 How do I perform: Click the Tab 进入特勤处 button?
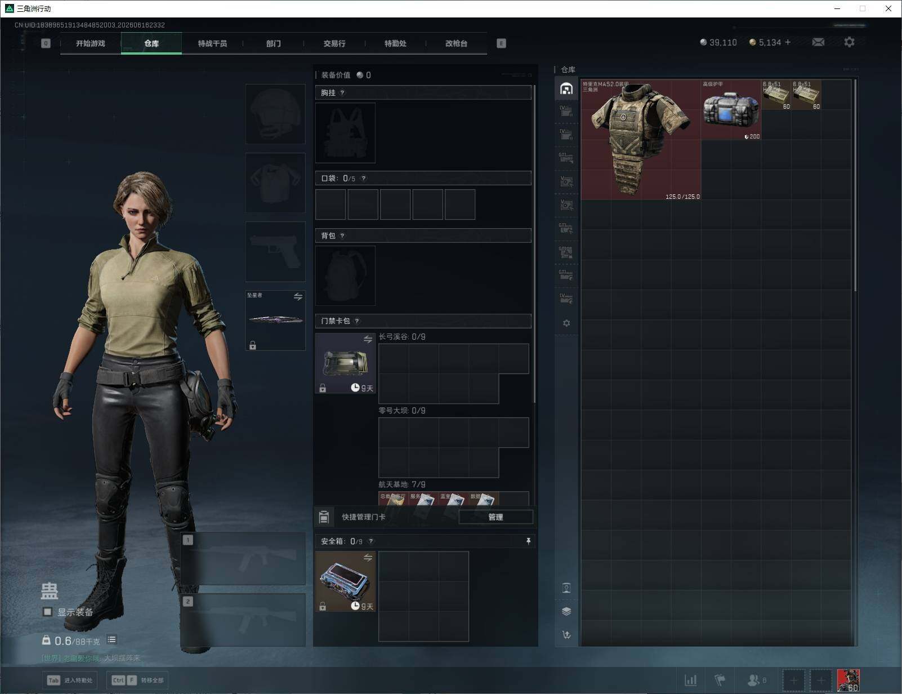pos(70,680)
